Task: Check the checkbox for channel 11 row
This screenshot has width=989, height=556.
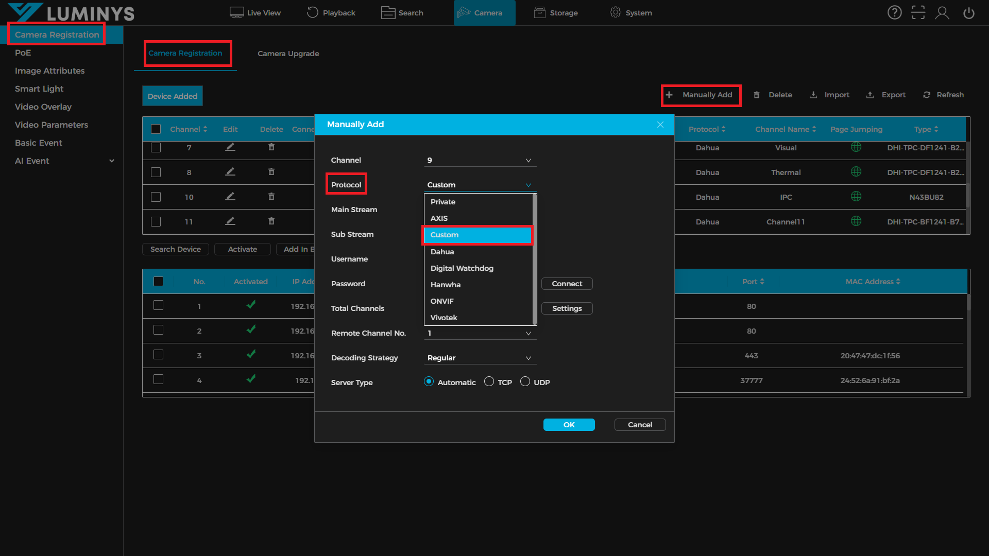Action: 156,221
